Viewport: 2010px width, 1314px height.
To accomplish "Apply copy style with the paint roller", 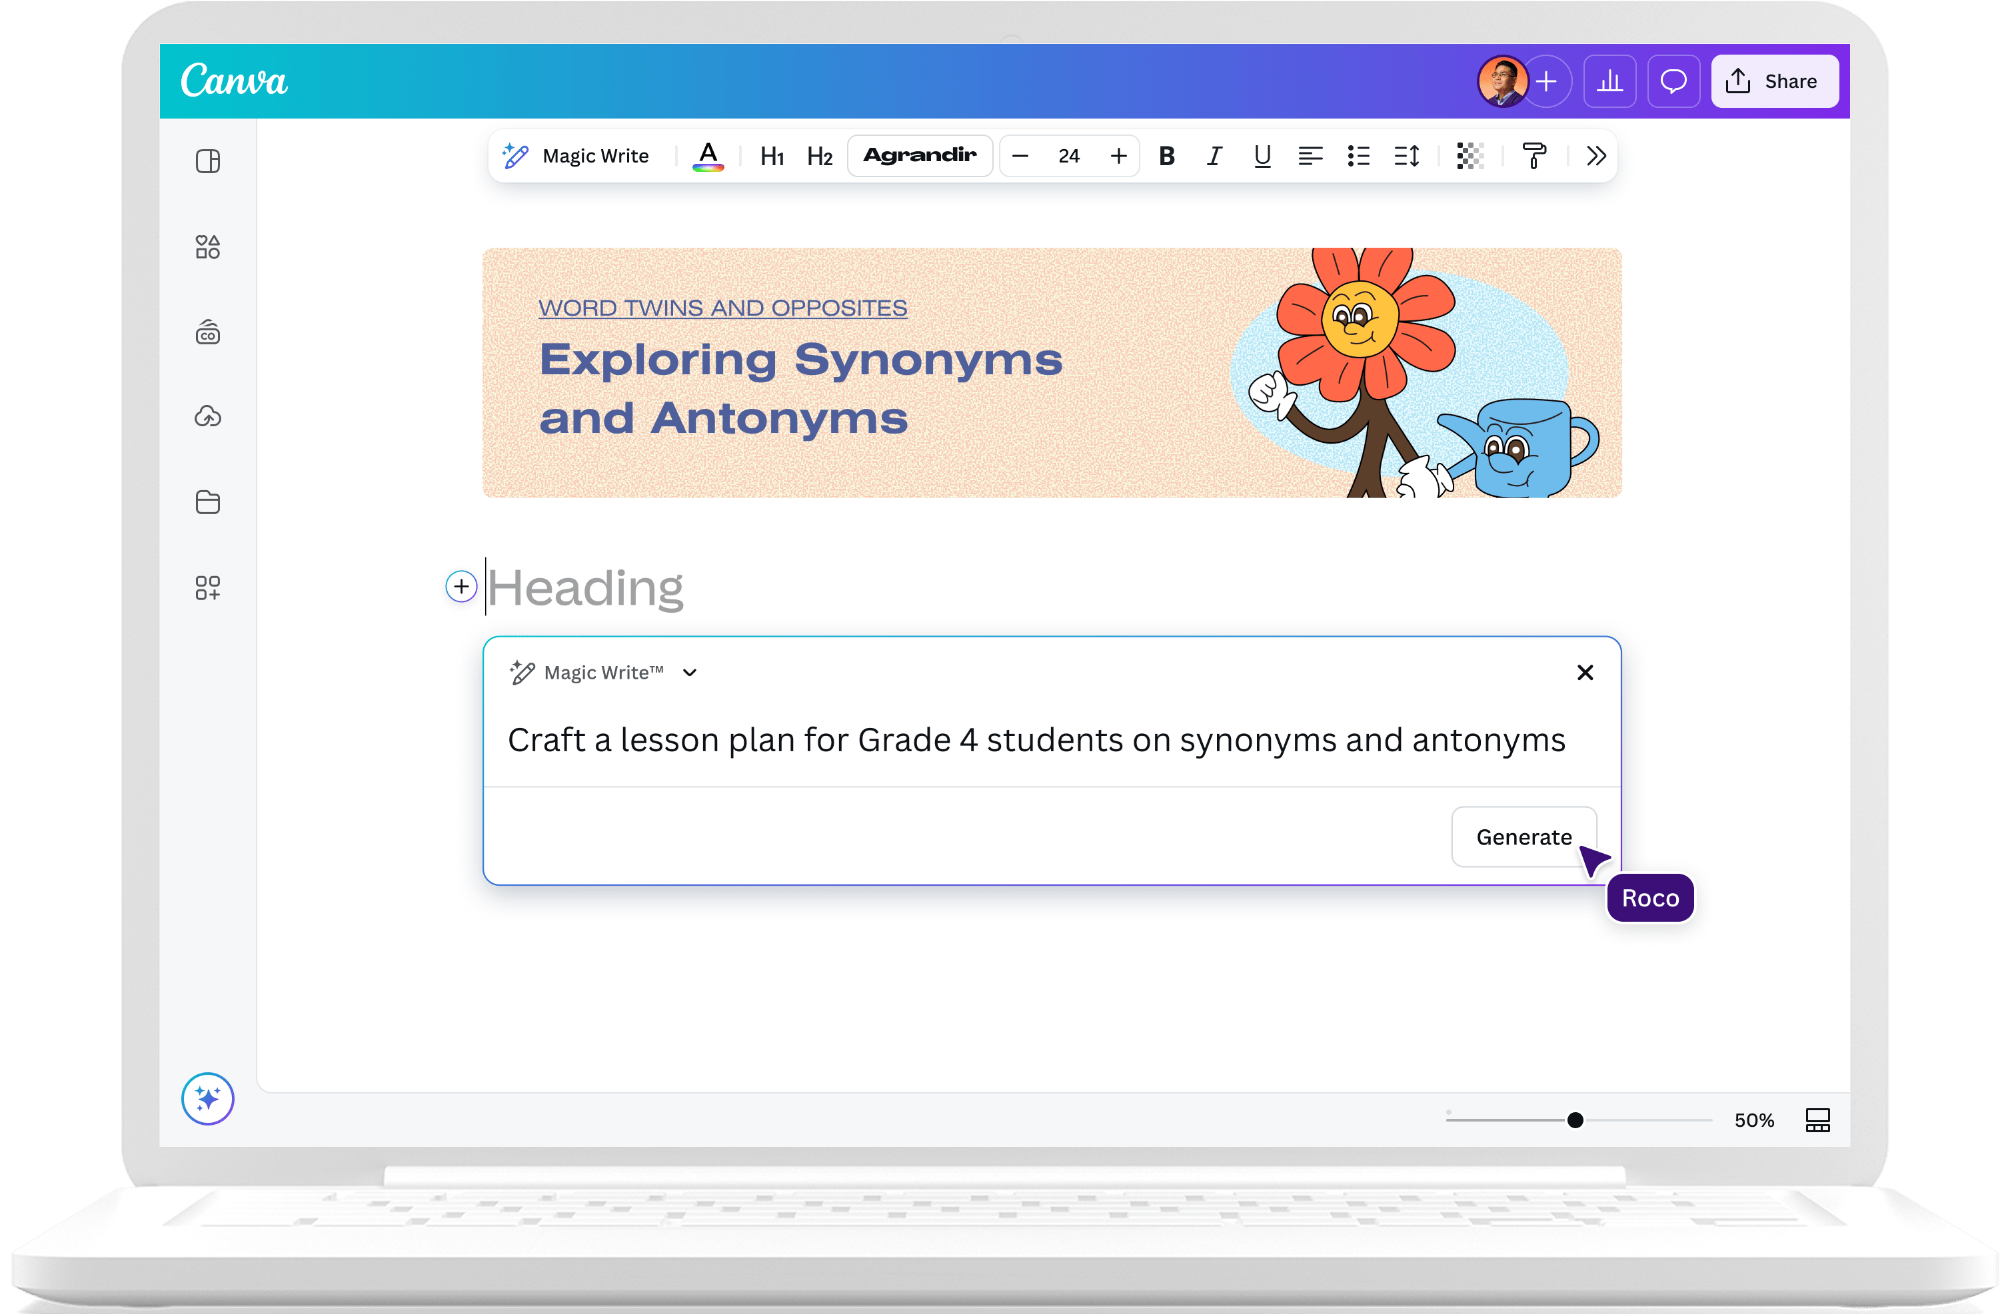I will click(1535, 155).
